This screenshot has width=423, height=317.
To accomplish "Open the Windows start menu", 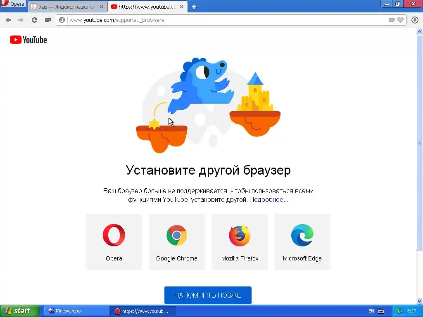I will point(20,311).
